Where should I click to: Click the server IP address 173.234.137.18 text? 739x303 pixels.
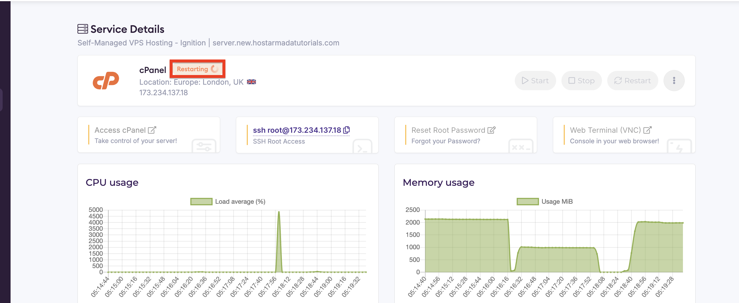[x=163, y=93]
